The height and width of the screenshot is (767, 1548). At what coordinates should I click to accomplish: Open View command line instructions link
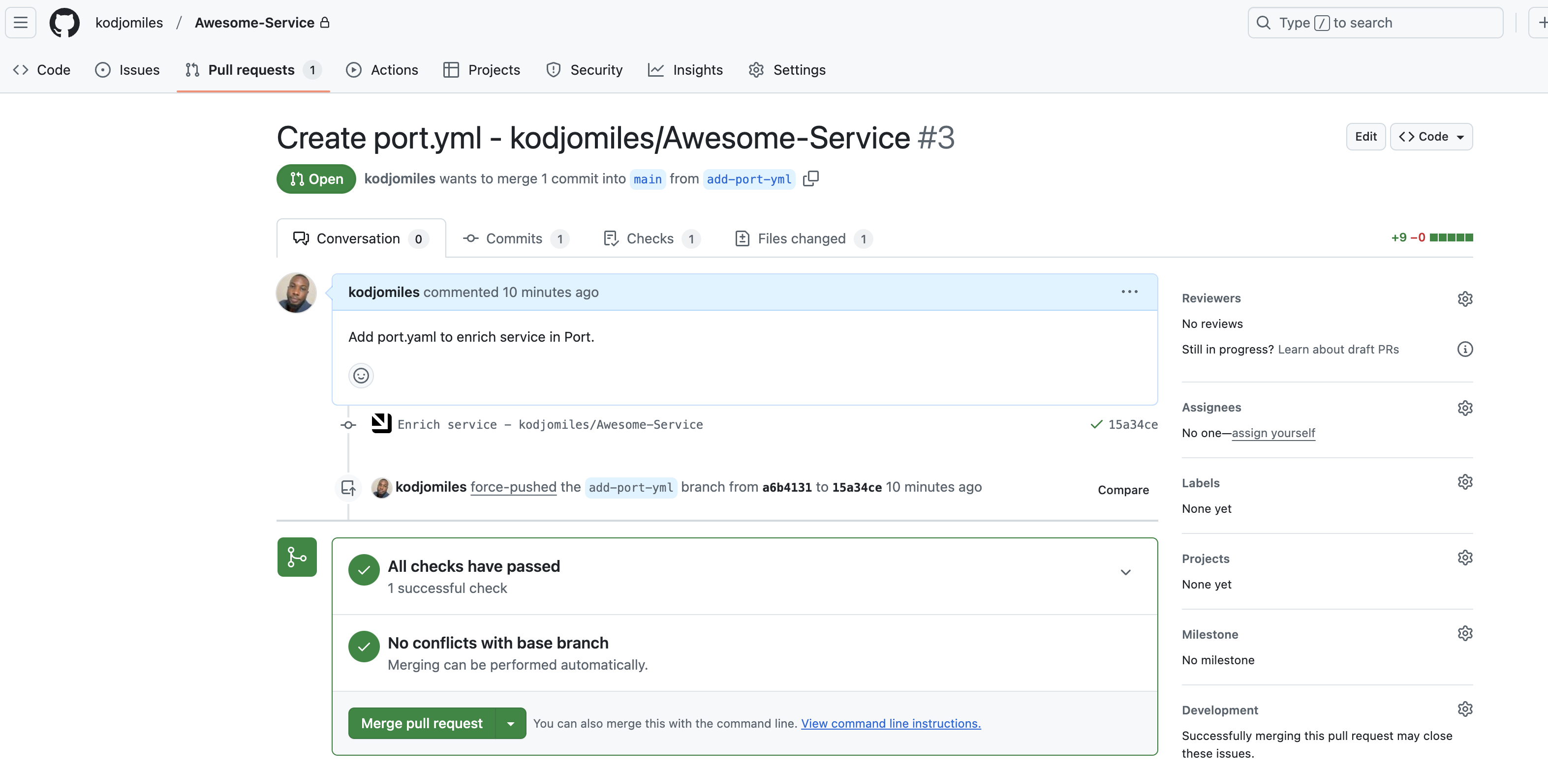pos(891,724)
